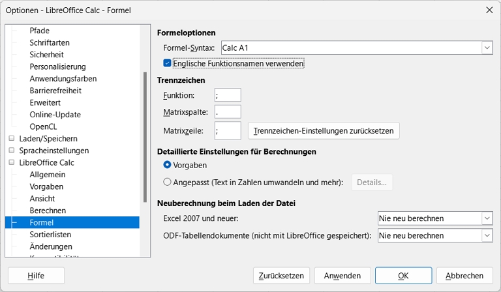Select Online-Update in the options tree

pyautogui.click(x=55, y=115)
